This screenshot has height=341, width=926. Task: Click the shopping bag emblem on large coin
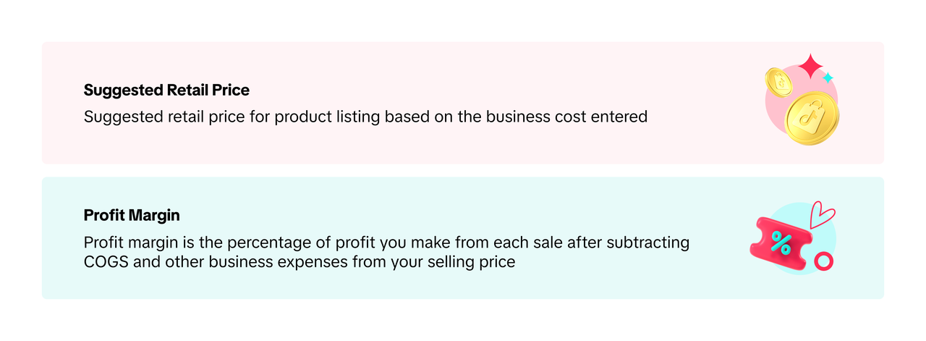[x=813, y=117]
